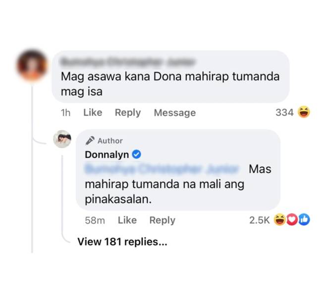Click Reply under Donnalyn's comment
This screenshot has height=298, width=327.
(x=163, y=221)
